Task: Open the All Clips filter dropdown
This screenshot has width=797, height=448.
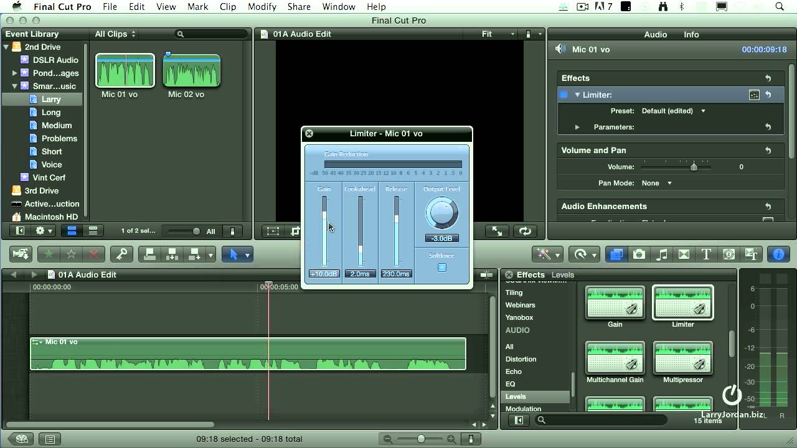Action: 115,34
